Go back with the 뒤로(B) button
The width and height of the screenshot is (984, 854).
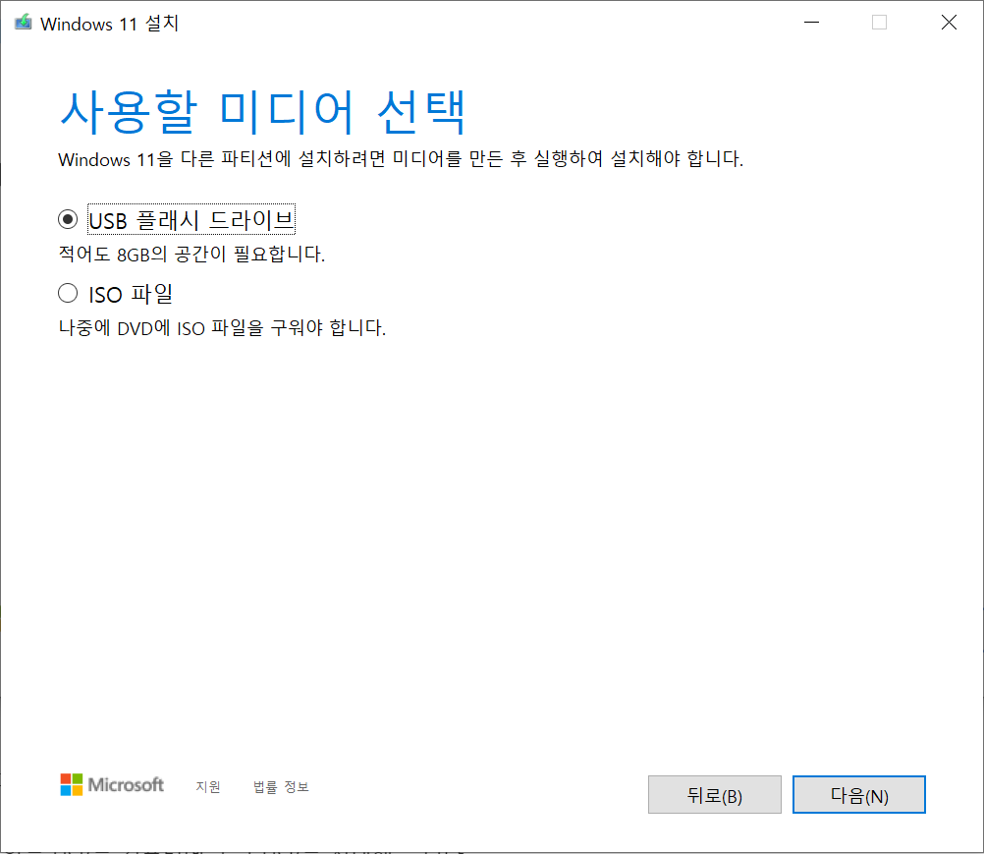714,794
